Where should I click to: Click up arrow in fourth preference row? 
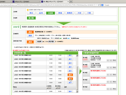108,82
